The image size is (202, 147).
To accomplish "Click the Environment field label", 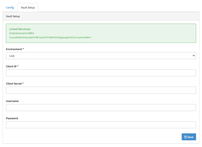I will click(x=15, y=49).
